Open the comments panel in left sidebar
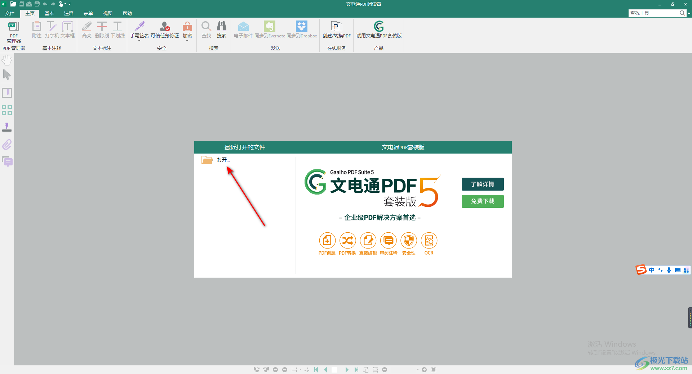 (x=7, y=162)
